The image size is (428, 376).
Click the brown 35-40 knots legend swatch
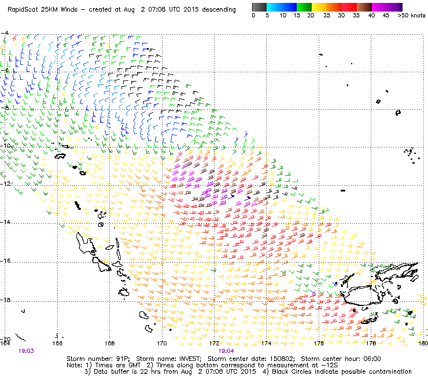pyautogui.click(x=364, y=7)
